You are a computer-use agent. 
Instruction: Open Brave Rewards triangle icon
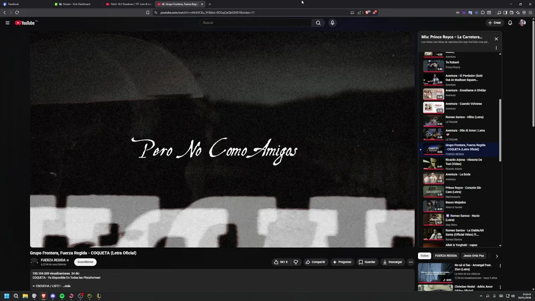tap(374, 13)
